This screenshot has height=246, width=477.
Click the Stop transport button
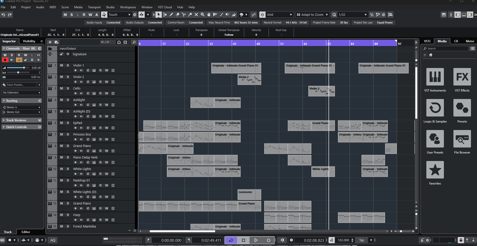pos(243,240)
